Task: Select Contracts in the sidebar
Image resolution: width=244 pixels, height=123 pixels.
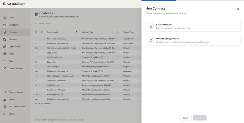Action: [15, 32]
